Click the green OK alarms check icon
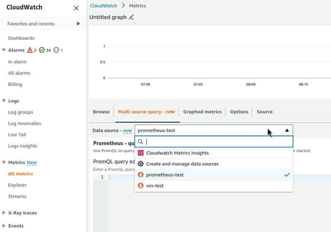Image resolution: width=331 pixels, height=232 pixels. [x=42, y=50]
